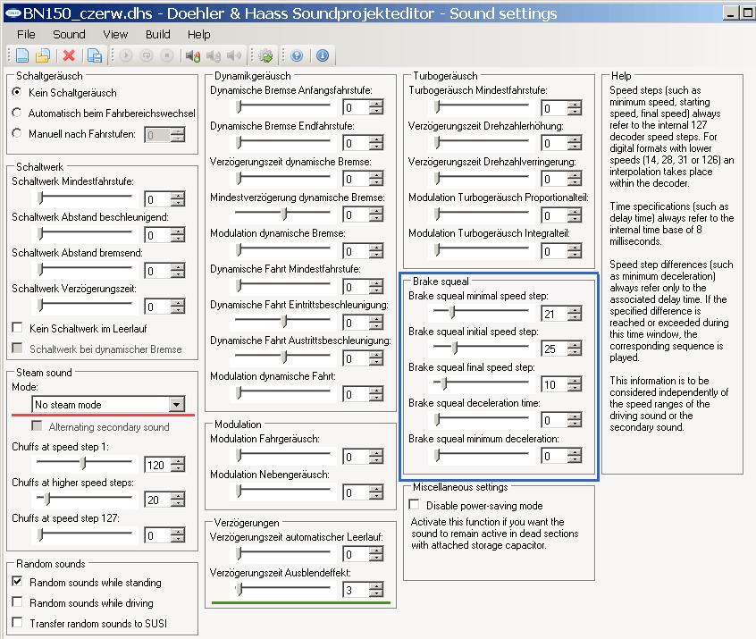
Task: Click the red X close project icon
Action: [x=69, y=56]
